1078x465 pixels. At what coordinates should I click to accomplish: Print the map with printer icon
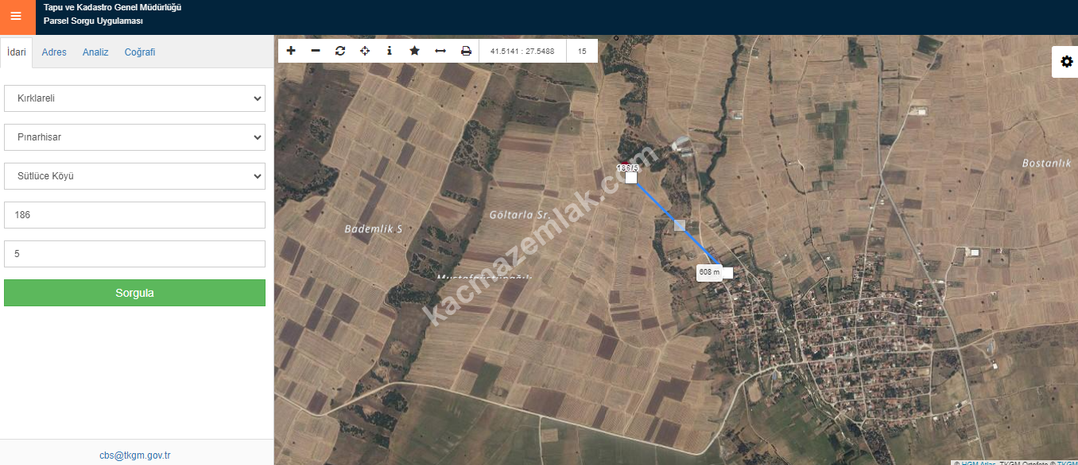point(466,51)
